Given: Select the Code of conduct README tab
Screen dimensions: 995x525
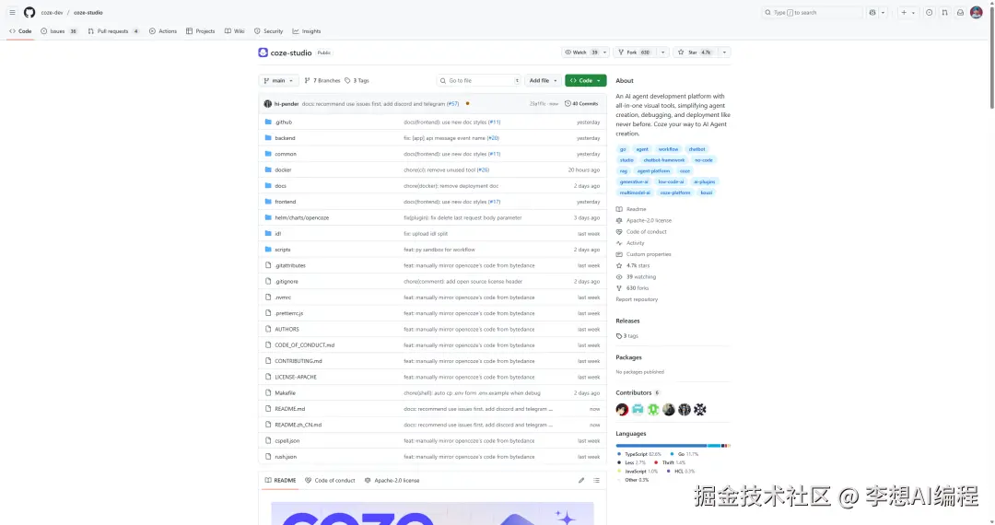Looking at the screenshot, I should pyautogui.click(x=330, y=481).
